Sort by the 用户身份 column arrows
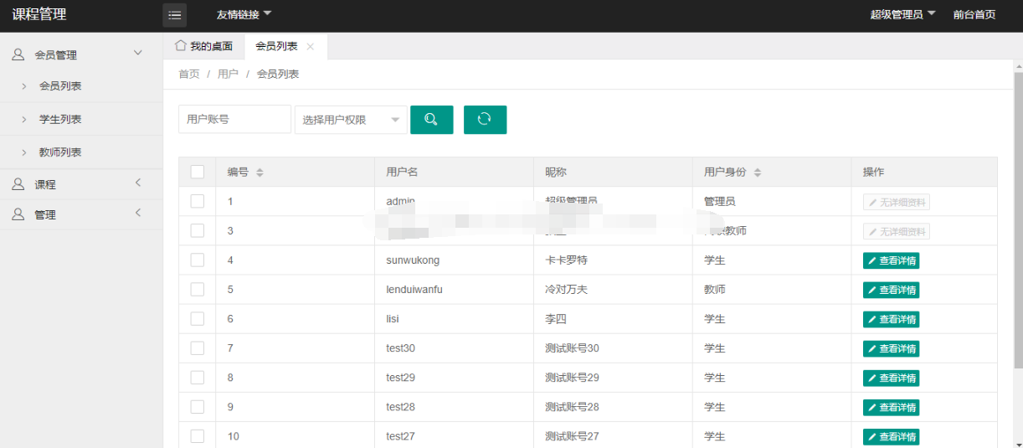The height and width of the screenshot is (448, 1023). tap(758, 173)
